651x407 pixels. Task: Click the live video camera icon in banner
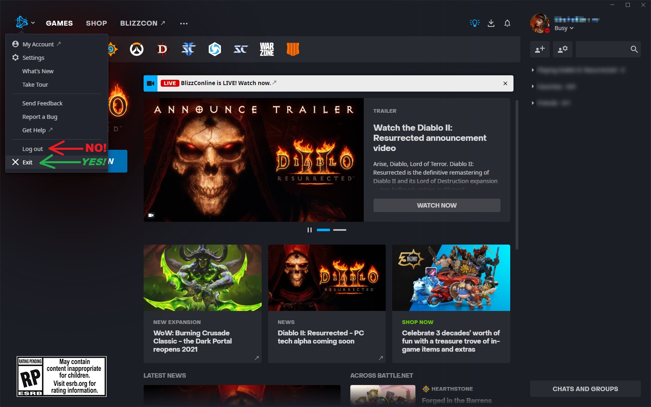pos(151,83)
